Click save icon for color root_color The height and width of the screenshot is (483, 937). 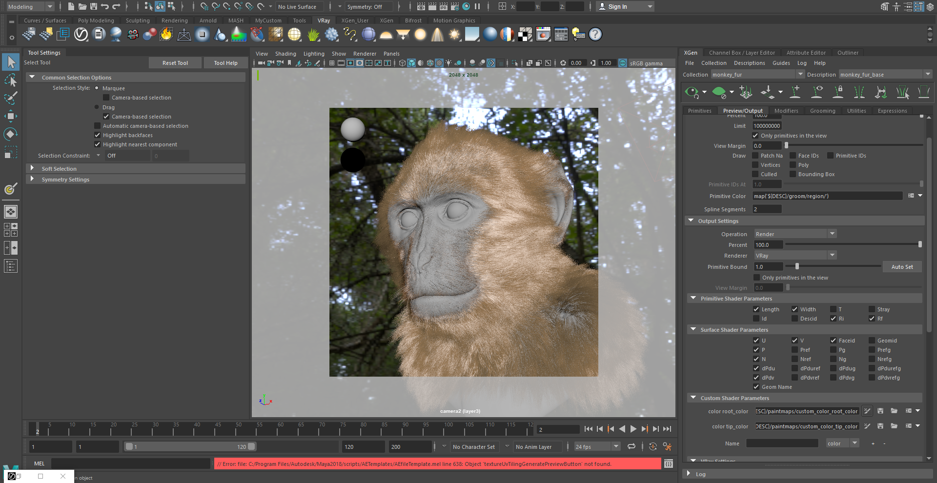[880, 411]
